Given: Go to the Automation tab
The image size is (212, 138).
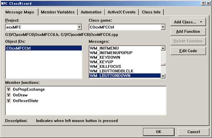Looking at the screenshot, I should (x=91, y=12).
